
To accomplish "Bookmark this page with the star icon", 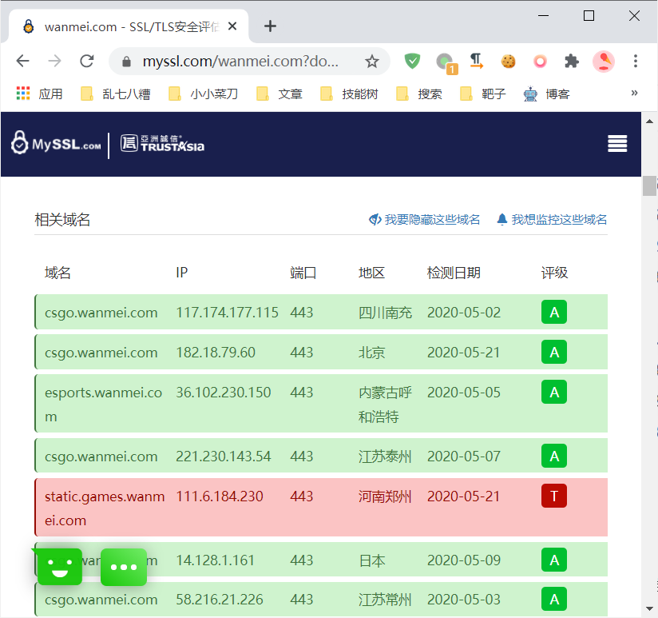I will (372, 62).
